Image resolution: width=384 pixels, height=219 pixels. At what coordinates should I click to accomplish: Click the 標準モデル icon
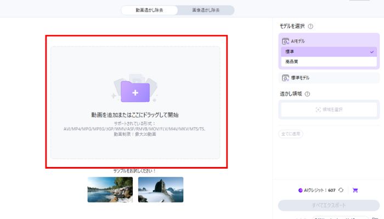click(285, 78)
